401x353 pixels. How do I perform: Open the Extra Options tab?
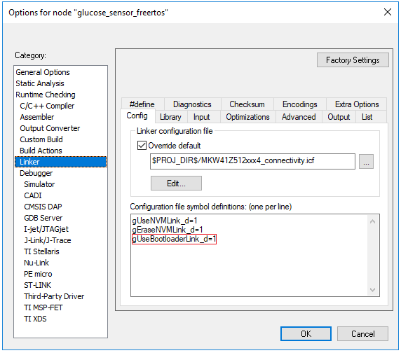coord(357,104)
